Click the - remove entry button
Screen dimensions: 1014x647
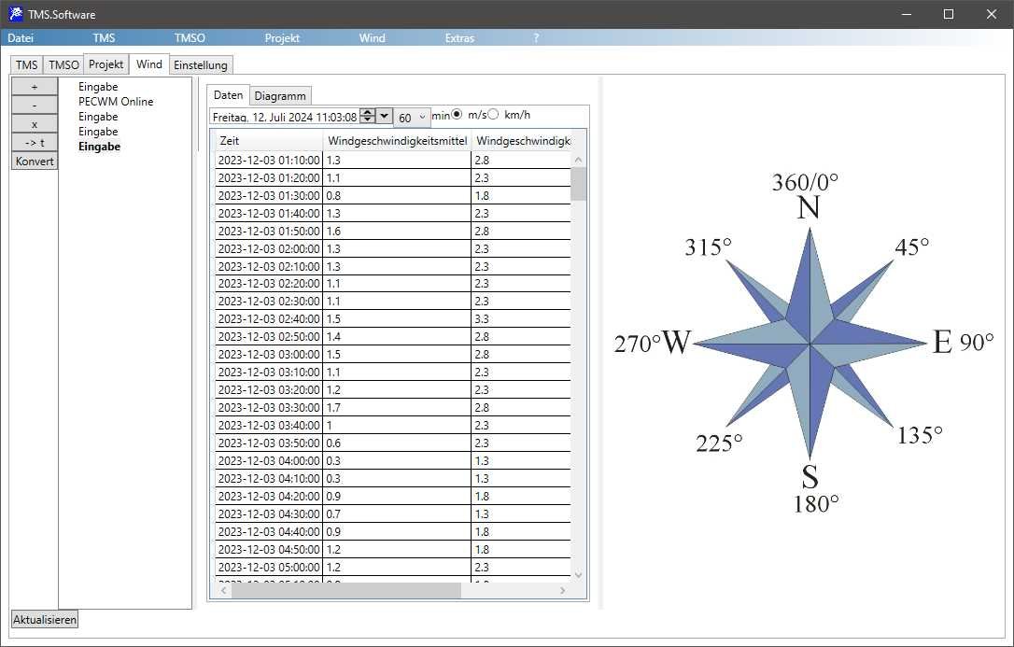click(35, 105)
